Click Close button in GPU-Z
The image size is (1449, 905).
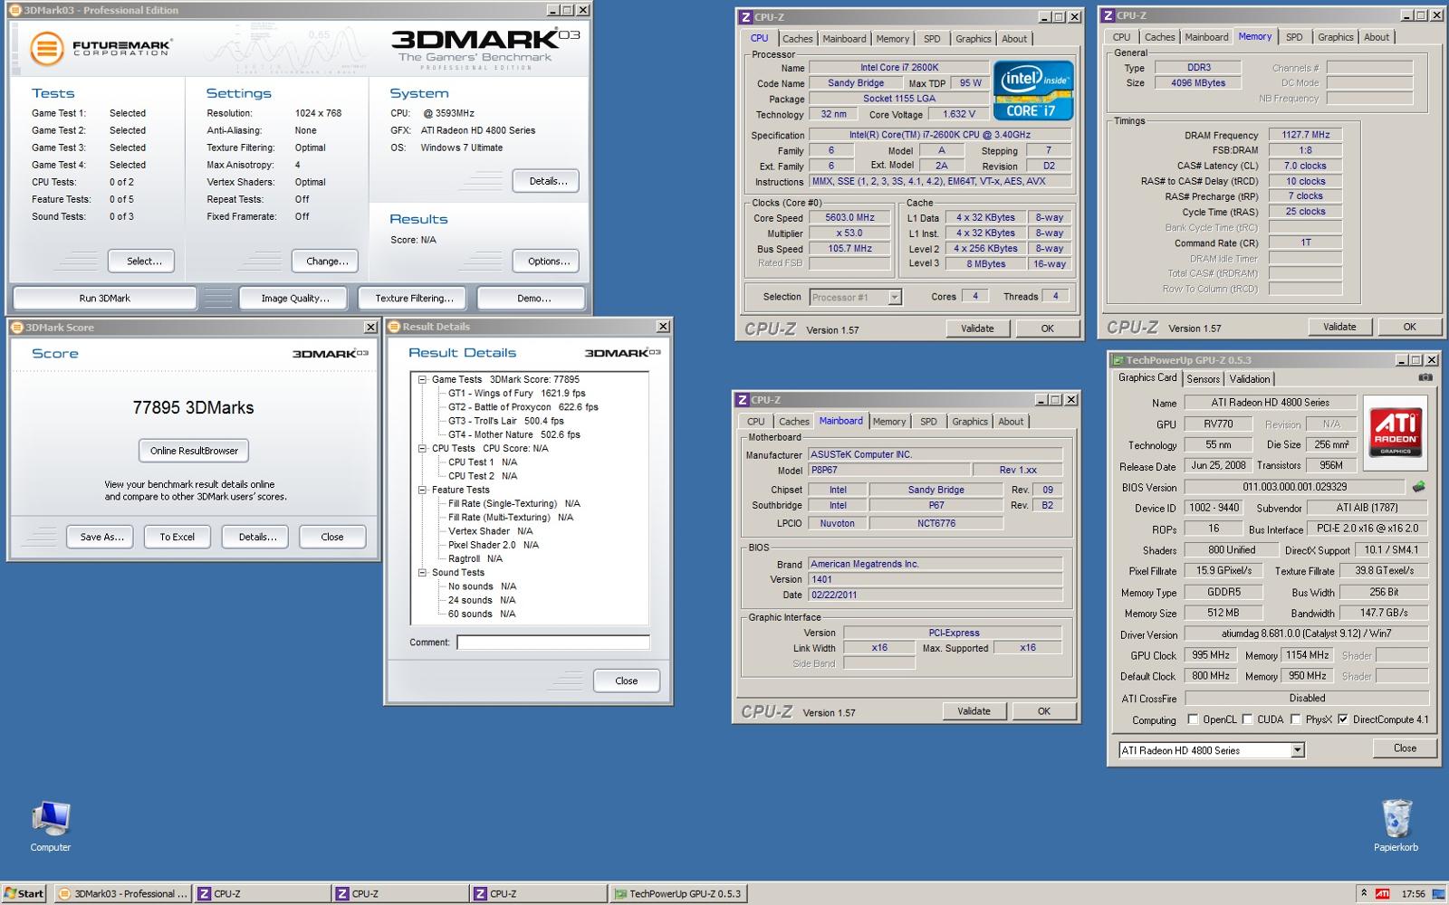(x=1405, y=748)
